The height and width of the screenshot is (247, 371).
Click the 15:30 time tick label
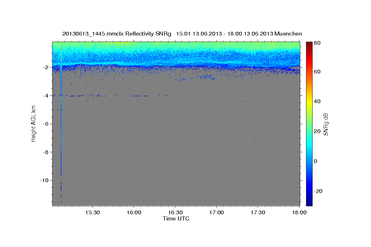point(92,213)
